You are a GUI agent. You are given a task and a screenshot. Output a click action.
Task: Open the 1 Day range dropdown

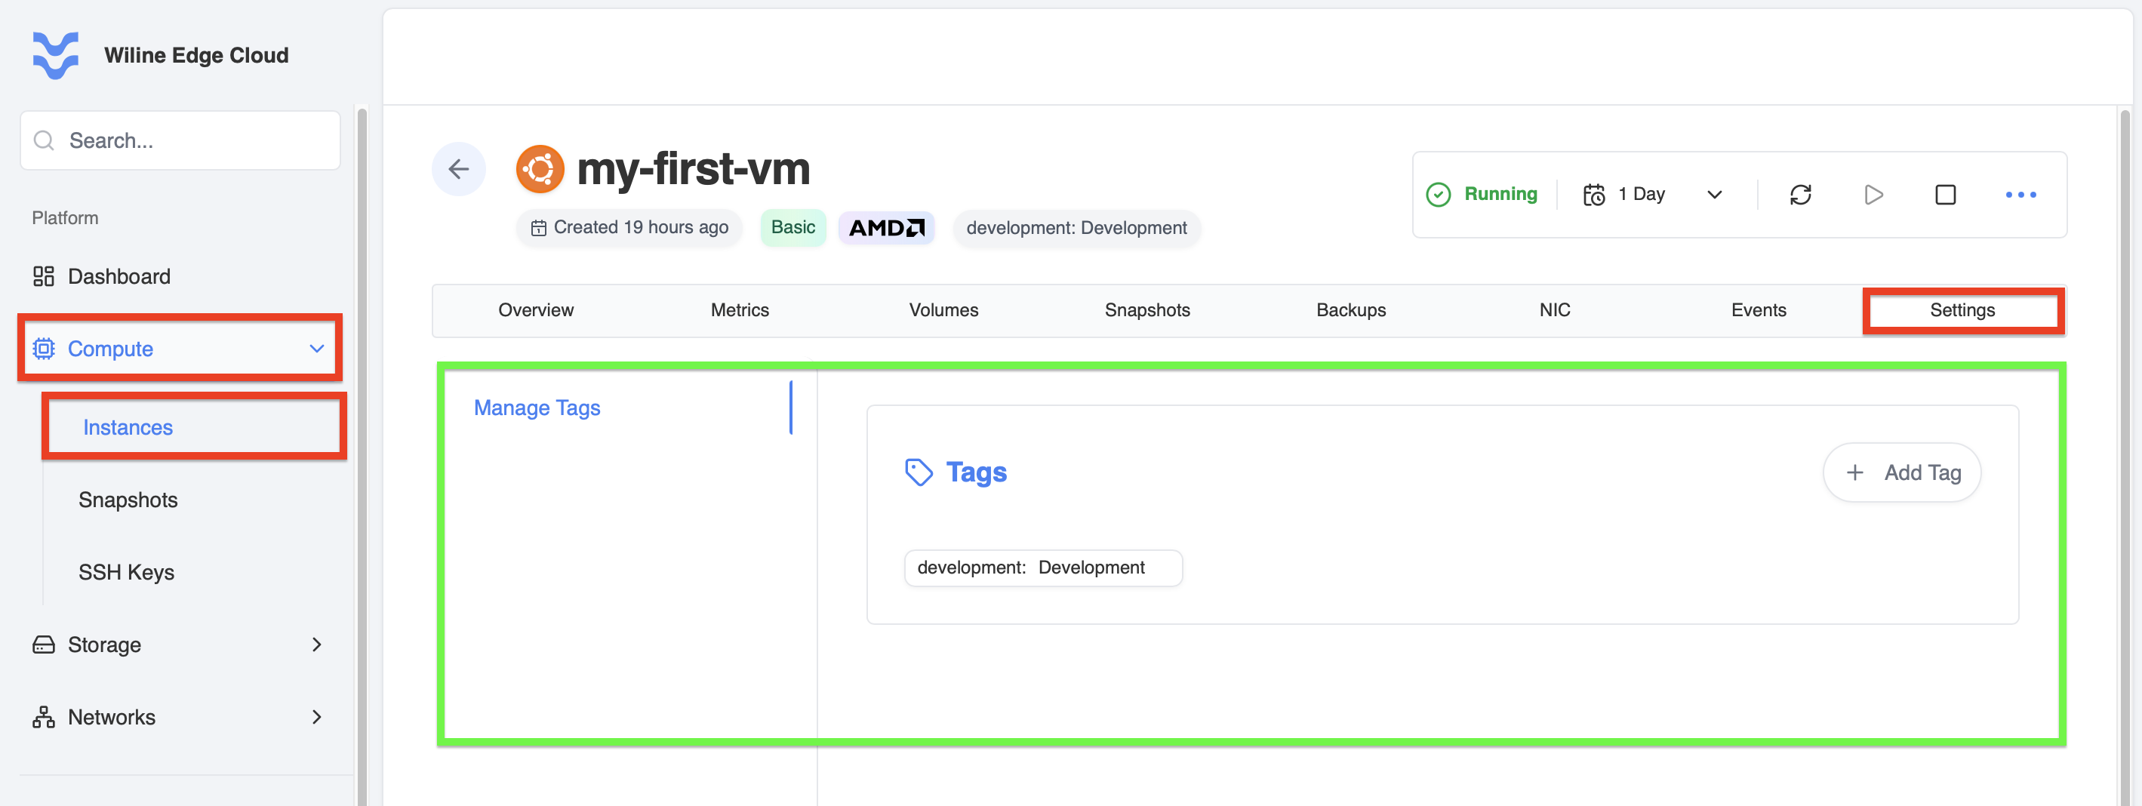click(x=1653, y=195)
